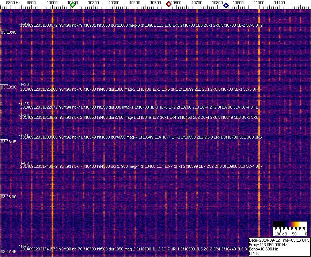Click the red diamond frequency marker
311x257 pixels.
click(x=169, y=4)
